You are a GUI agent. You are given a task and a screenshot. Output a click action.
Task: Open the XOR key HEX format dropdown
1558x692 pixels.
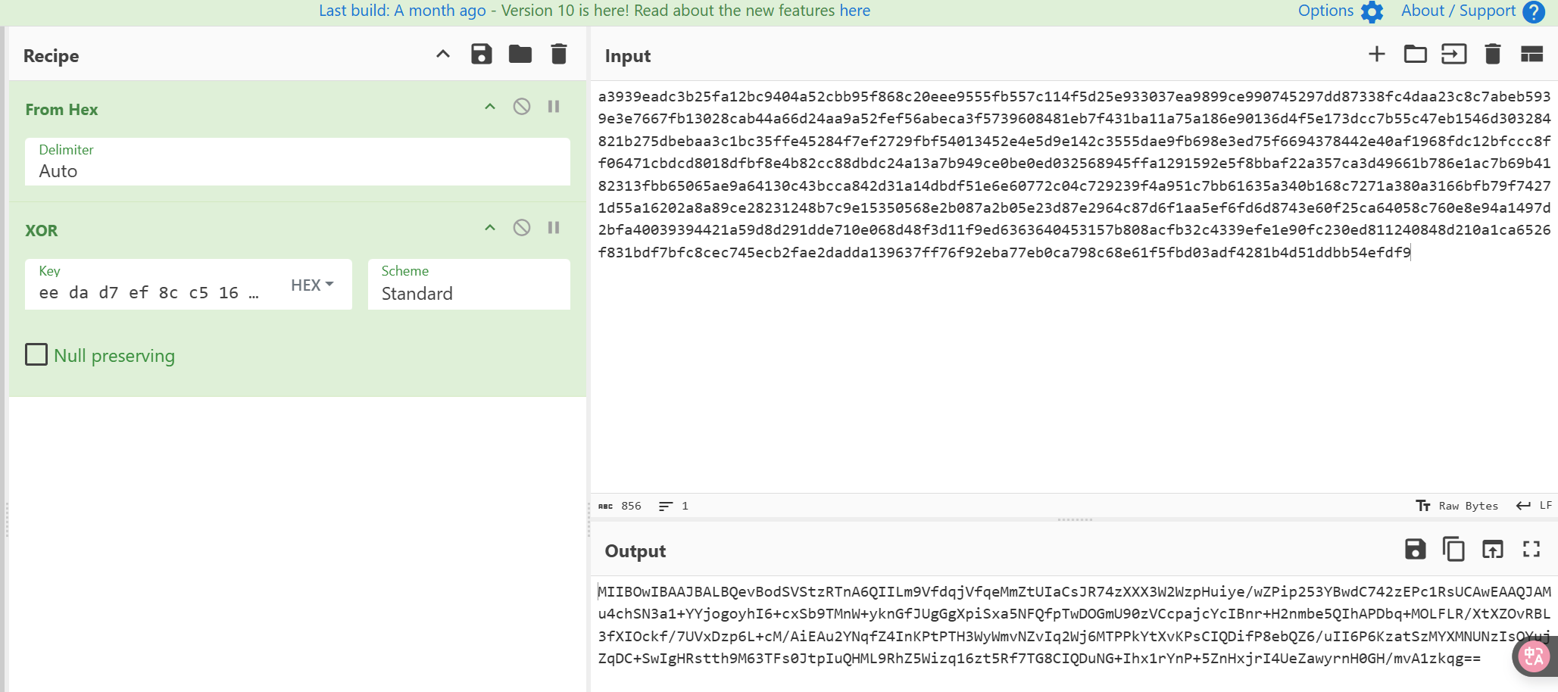tap(312, 285)
